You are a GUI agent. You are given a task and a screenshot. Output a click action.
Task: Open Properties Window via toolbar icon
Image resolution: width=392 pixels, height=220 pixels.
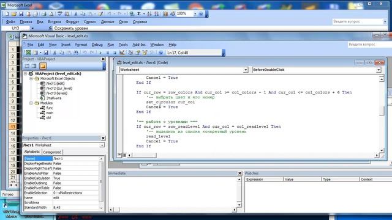pyautogui.click(x=138, y=53)
